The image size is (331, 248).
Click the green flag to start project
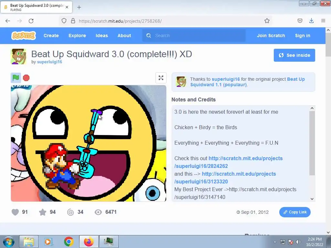click(x=16, y=78)
